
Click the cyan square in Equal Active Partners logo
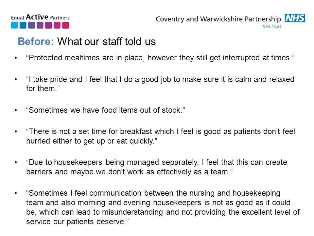14,25
